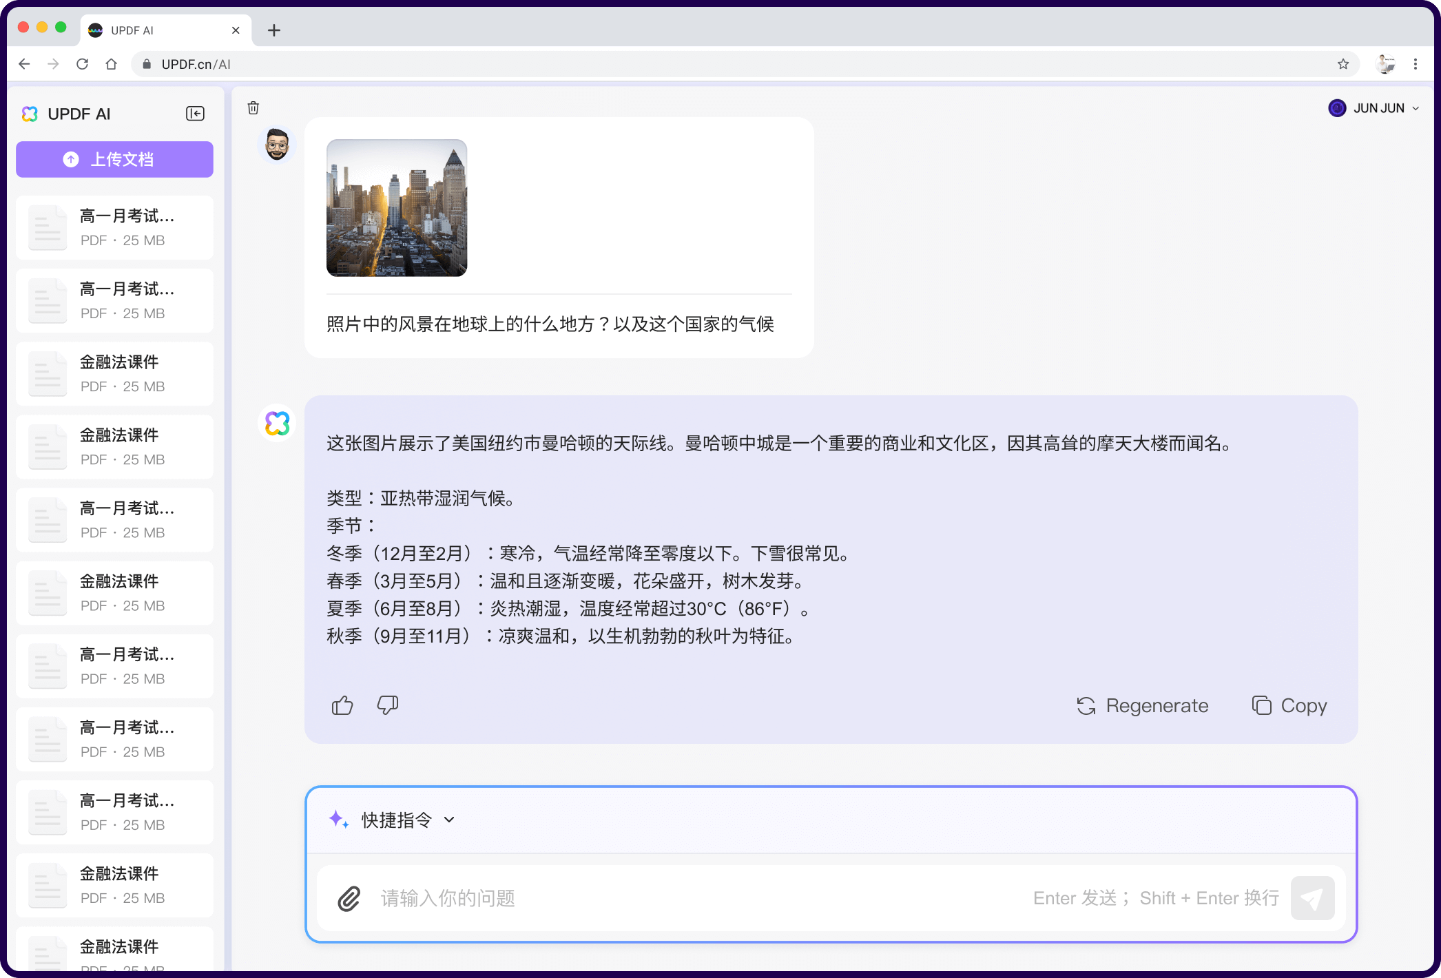Image resolution: width=1441 pixels, height=978 pixels.
Task: Click the 秋季（9月至11月）line in the answer
Action: point(561,636)
